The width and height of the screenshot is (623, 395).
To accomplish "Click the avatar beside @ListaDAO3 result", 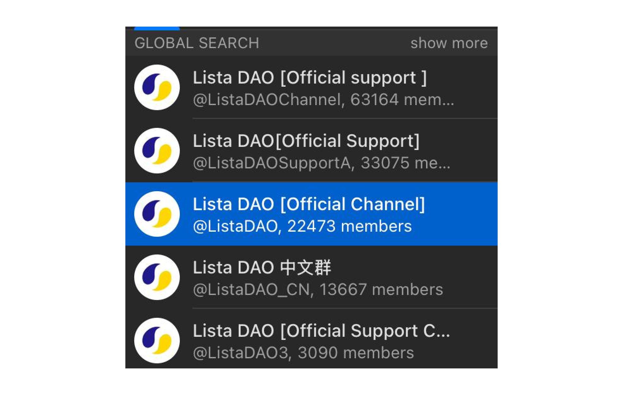I will coord(157,341).
